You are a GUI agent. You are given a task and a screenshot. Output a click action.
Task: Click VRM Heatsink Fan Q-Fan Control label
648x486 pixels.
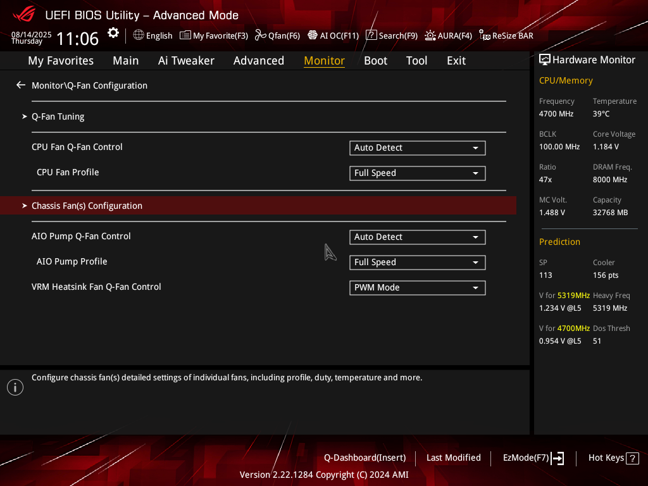[96, 287]
